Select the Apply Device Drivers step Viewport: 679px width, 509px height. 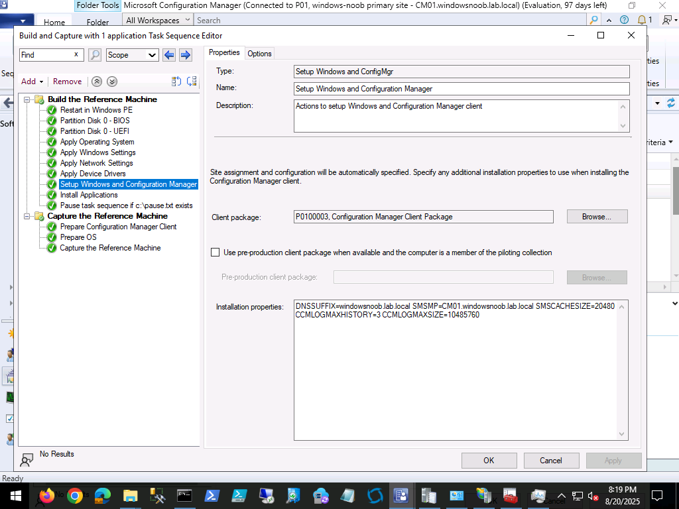[x=93, y=174]
